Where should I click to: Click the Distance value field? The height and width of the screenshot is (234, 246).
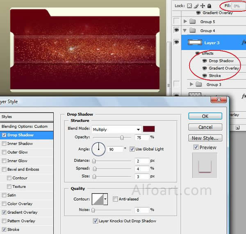click(x=142, y=161)
